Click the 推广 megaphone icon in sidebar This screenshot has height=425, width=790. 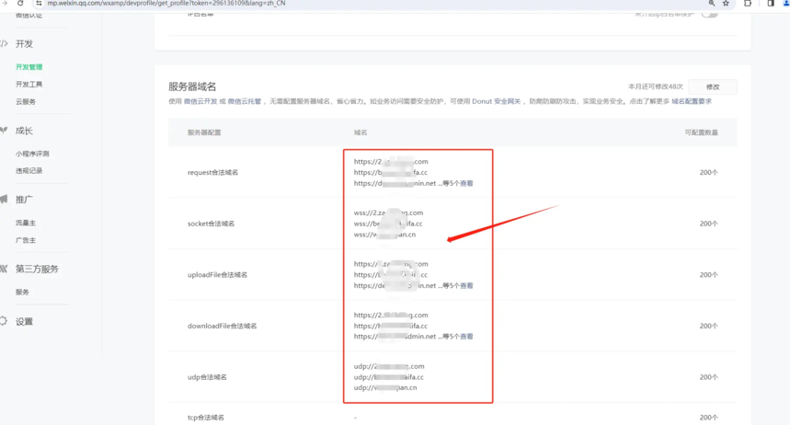pyautogui.click(x=4, y=199)
